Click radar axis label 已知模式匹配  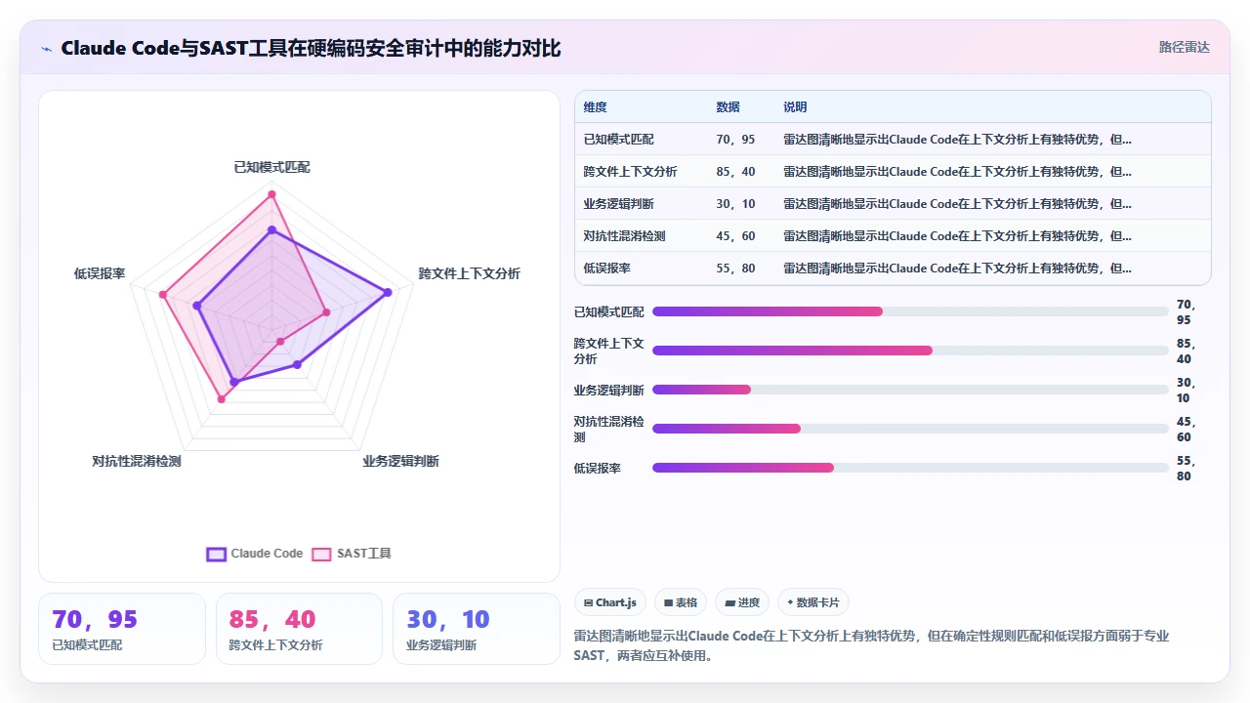pos(272,168)
